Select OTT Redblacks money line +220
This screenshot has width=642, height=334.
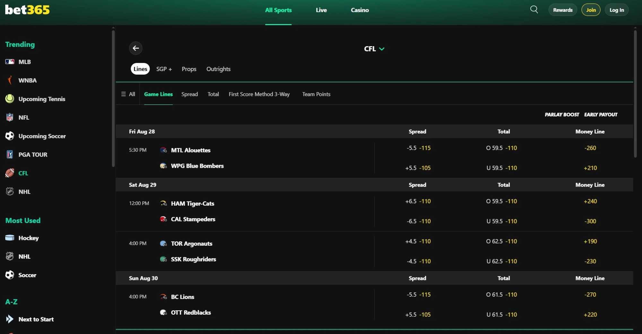coord(590,314)
